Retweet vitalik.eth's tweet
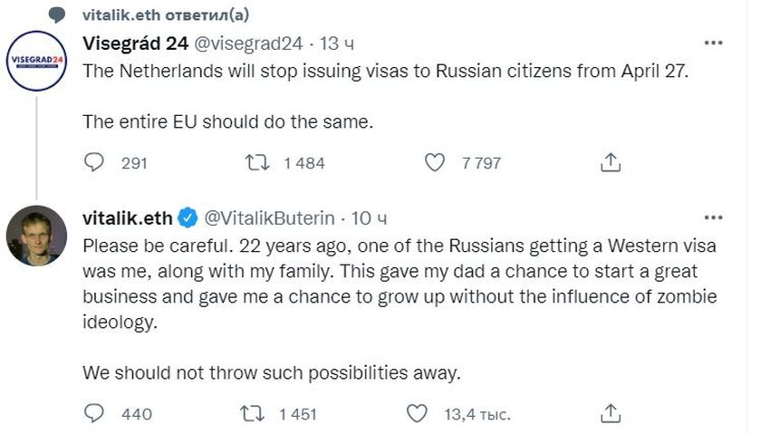This screenshot has height=434, width=770. (x=257, y=413)
